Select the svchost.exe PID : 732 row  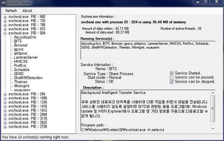point(27,21)
